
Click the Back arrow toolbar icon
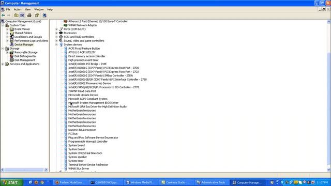[3, 15]
